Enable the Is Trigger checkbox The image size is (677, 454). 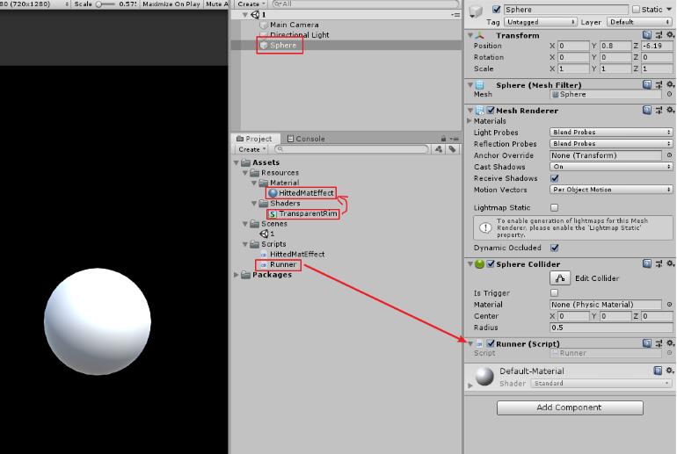click(555, 292)
